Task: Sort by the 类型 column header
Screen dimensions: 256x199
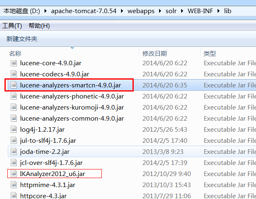Action: click(x=210, y=54)
